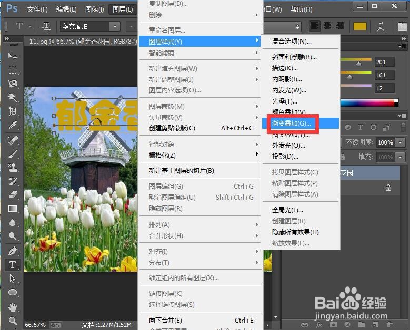Align text right
Viewport: 410px width, 330px height.
[x=340, y=26]
